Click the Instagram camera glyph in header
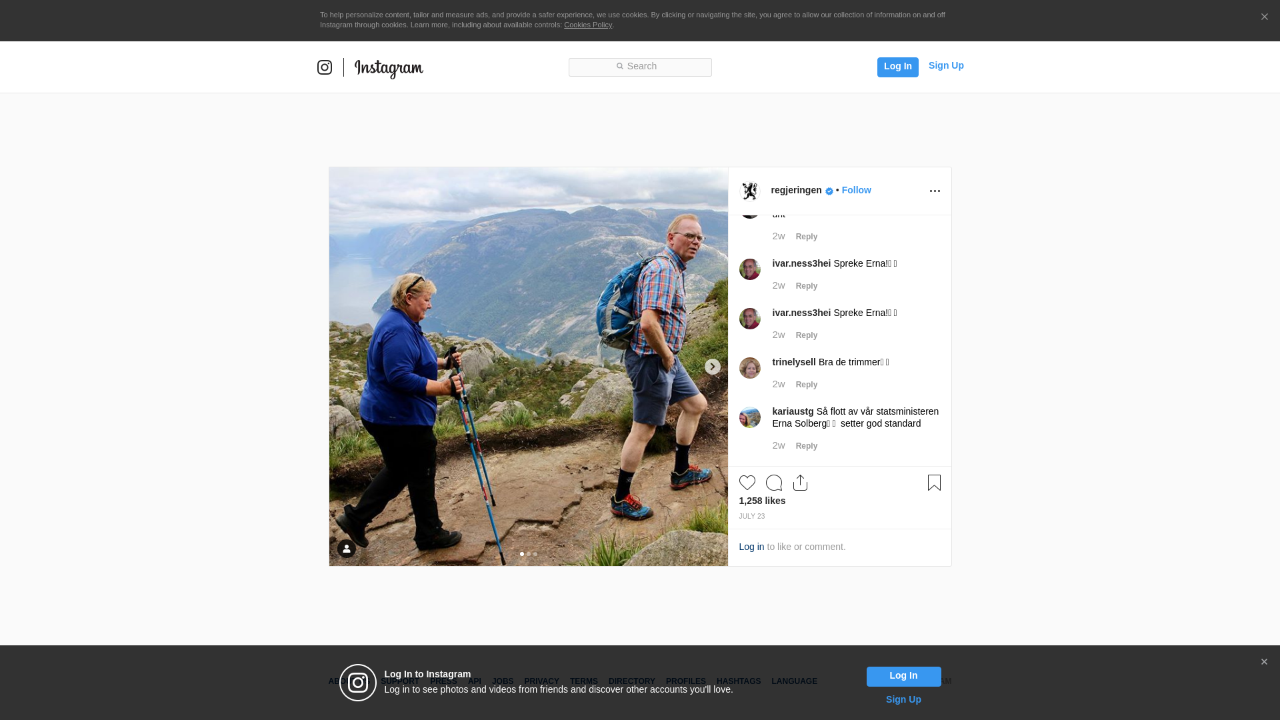This screenshot has height=720, width=1280. pos(325,67)
